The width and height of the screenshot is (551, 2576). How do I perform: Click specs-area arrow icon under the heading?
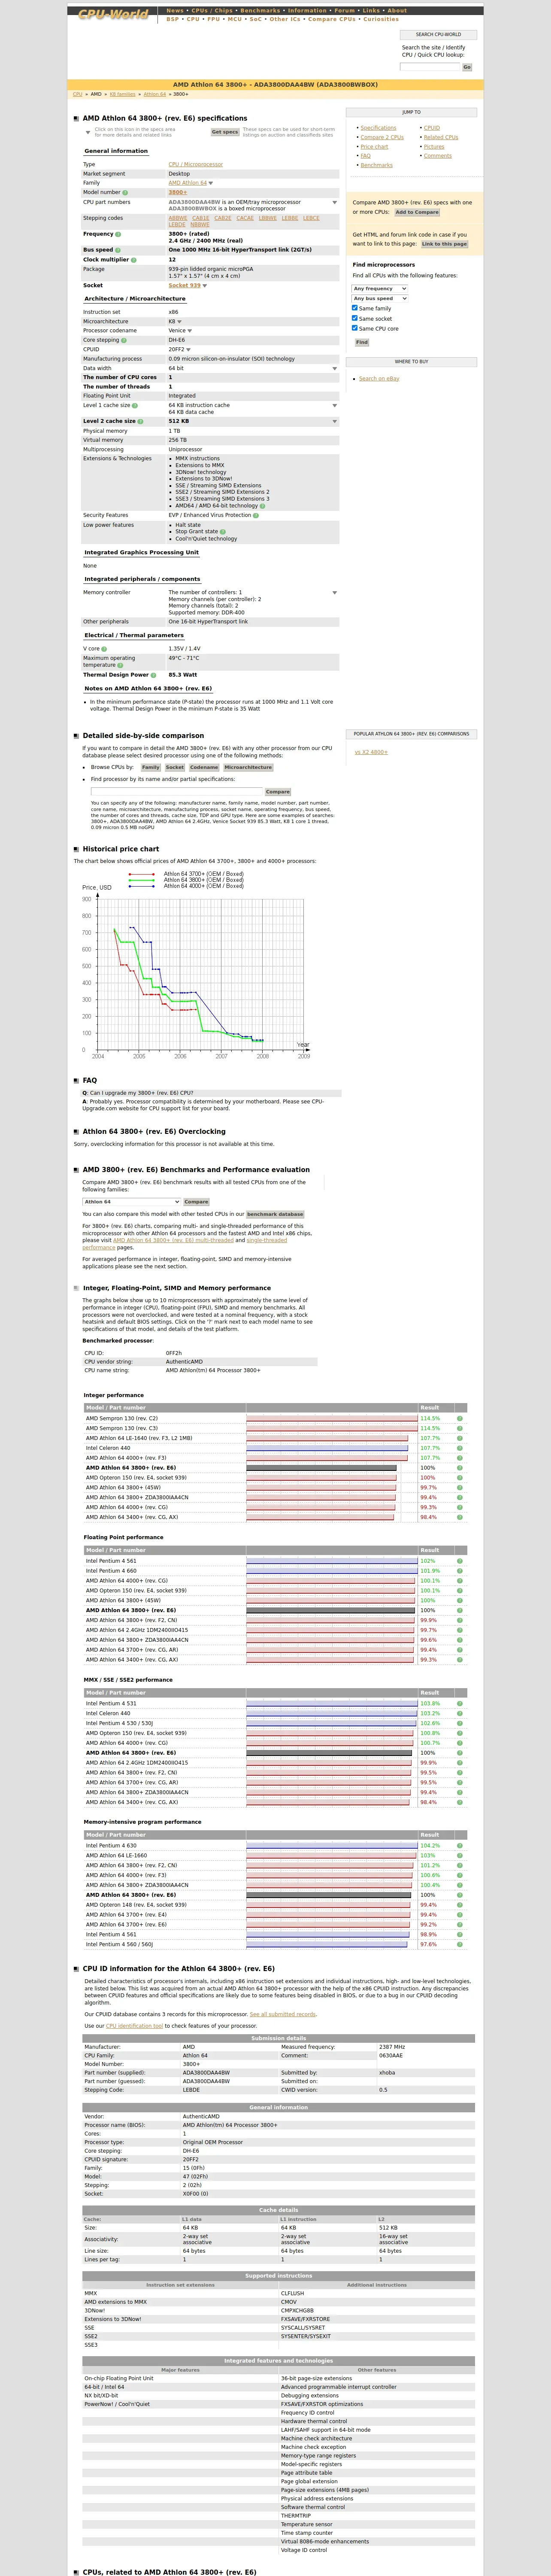tap(88, 131)
